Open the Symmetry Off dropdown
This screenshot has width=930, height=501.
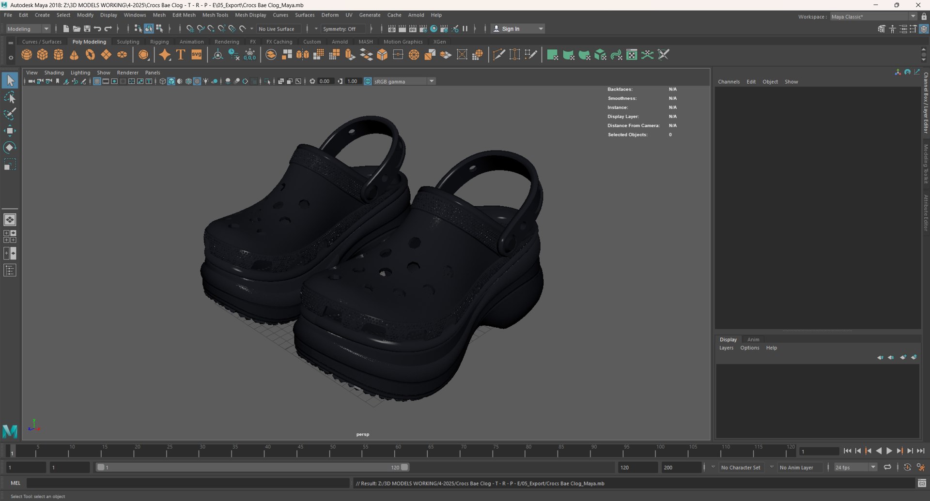tap(343, 29)
